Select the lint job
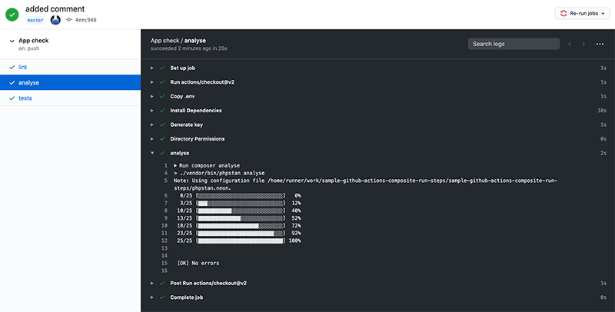The image size is (615, 312). (23, 68)
